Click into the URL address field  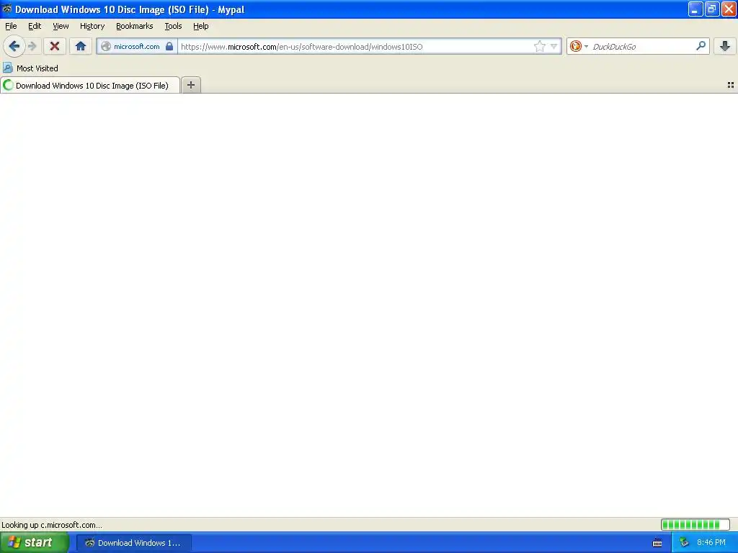coord(355,47)
